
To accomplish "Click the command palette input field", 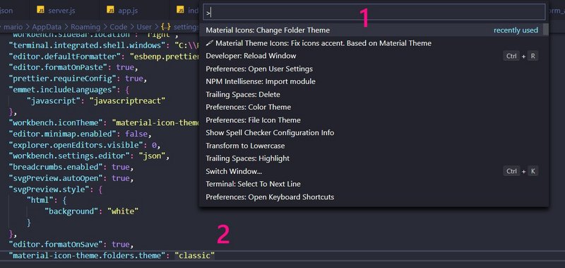I will click(374, 12).
